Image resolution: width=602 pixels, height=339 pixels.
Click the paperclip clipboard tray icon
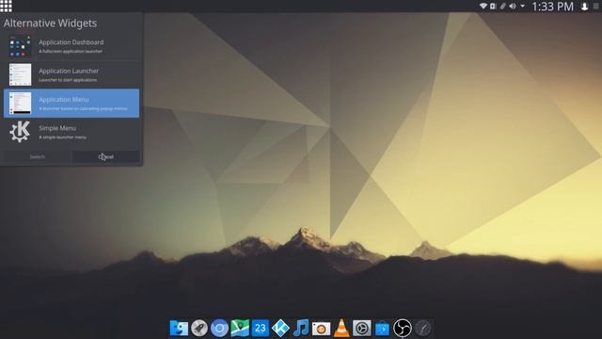(502, 7)
